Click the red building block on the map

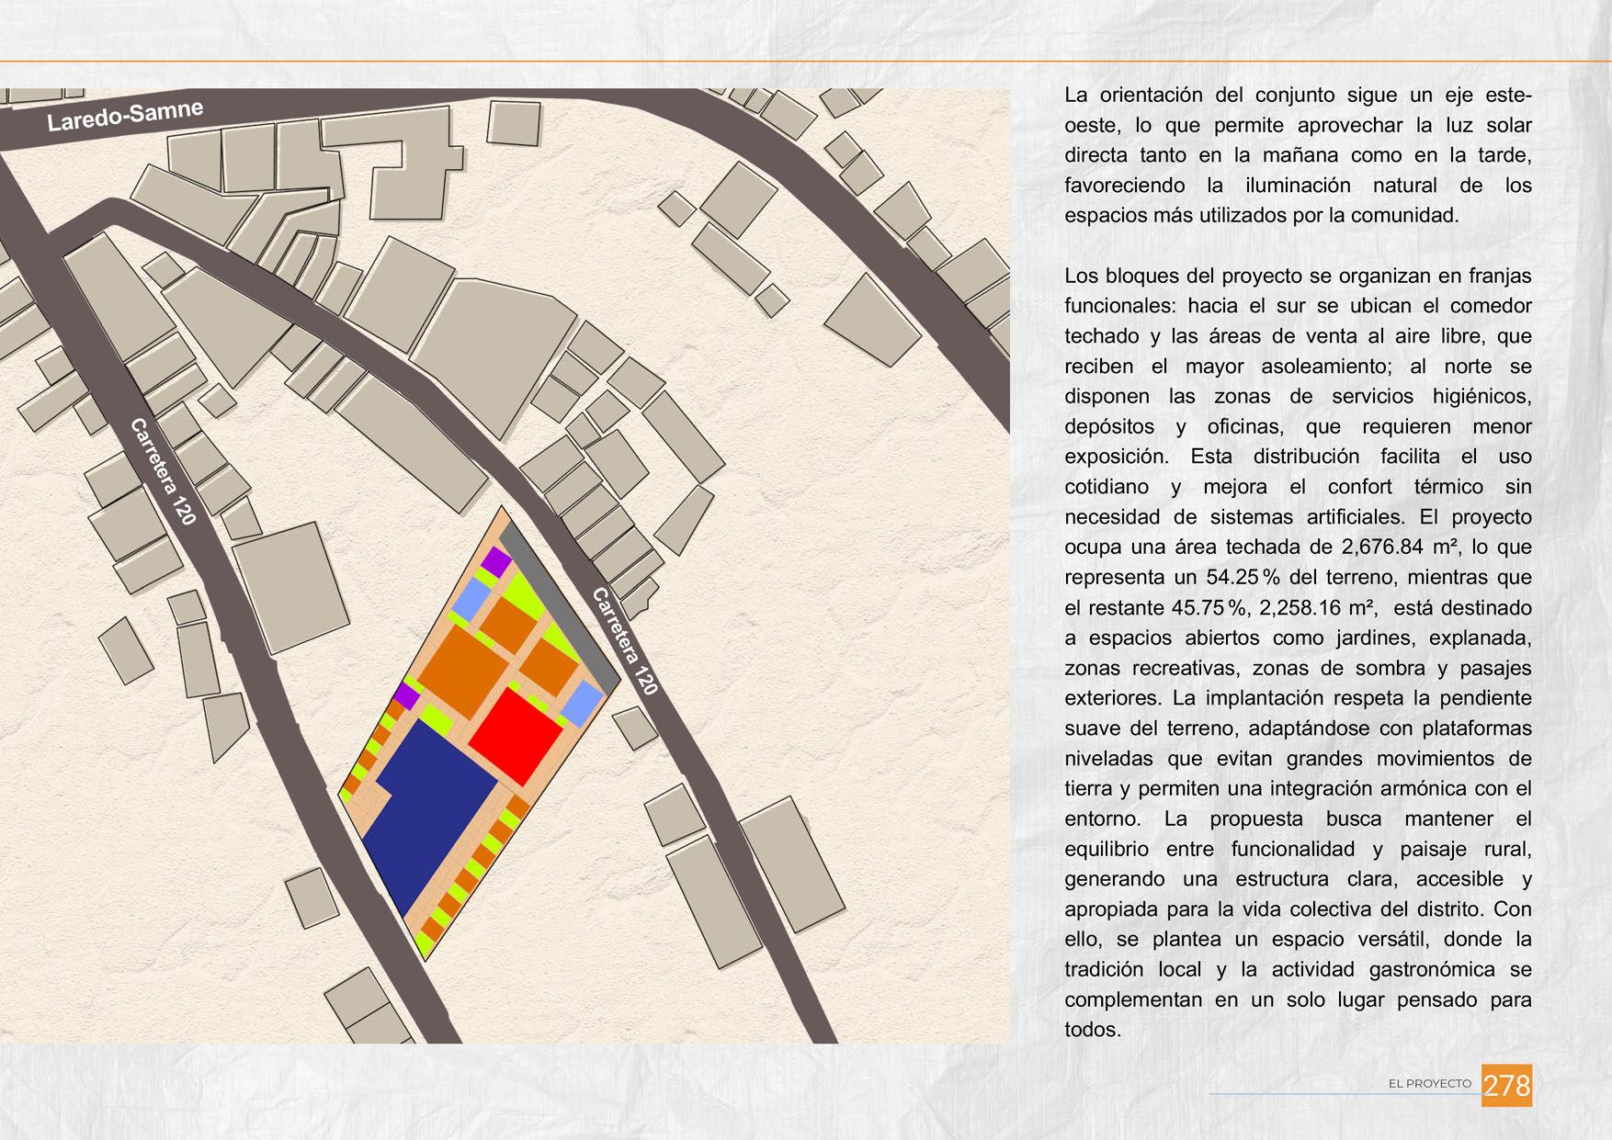click(517, 736)
